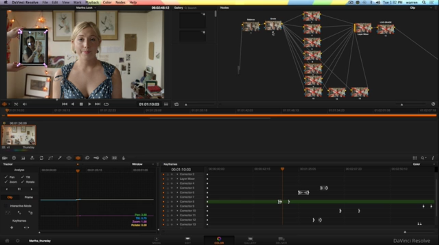The width and height of the screenshot is (439, 245).
Task: Open the Color dropdown in Keyframes panel
Action: point(424,164)
